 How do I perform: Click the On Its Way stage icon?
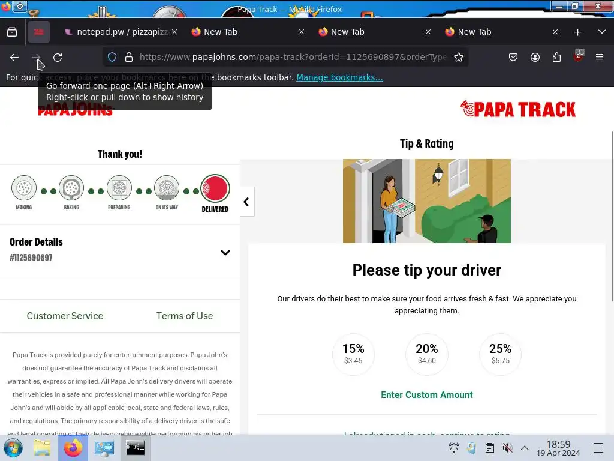[x=167, y=188]
